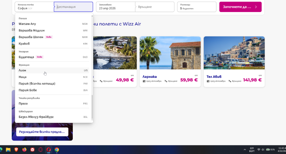The image size is (286, 154).
Task: Open the river town photo card
Action: 115,53
